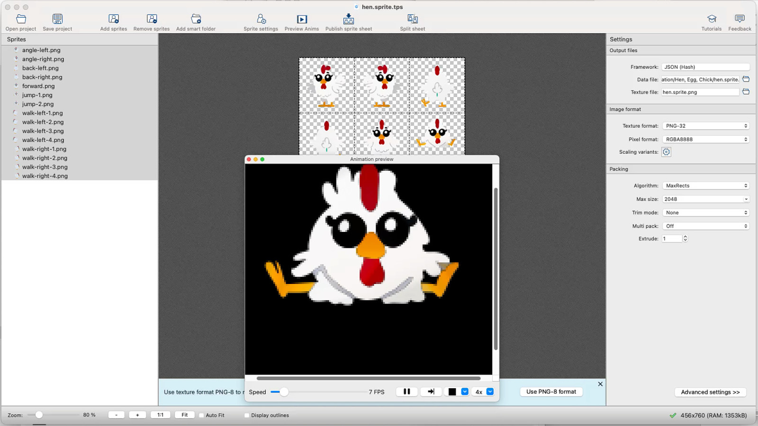The image size is (758, 426).
Task: Open 4x preview zoom dropdown
Action: coord(490,391)
